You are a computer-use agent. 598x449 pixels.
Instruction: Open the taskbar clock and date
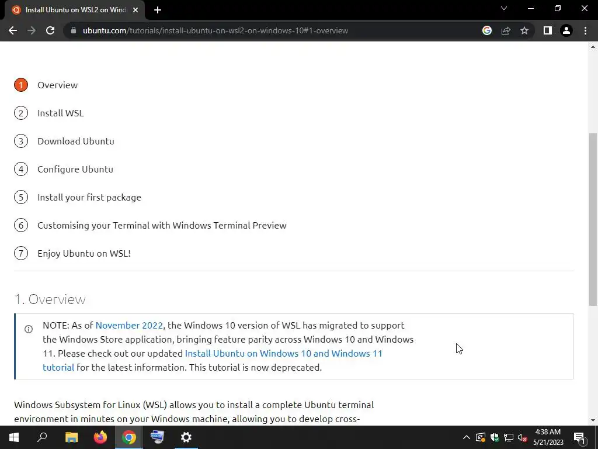[x=548, y=437]
